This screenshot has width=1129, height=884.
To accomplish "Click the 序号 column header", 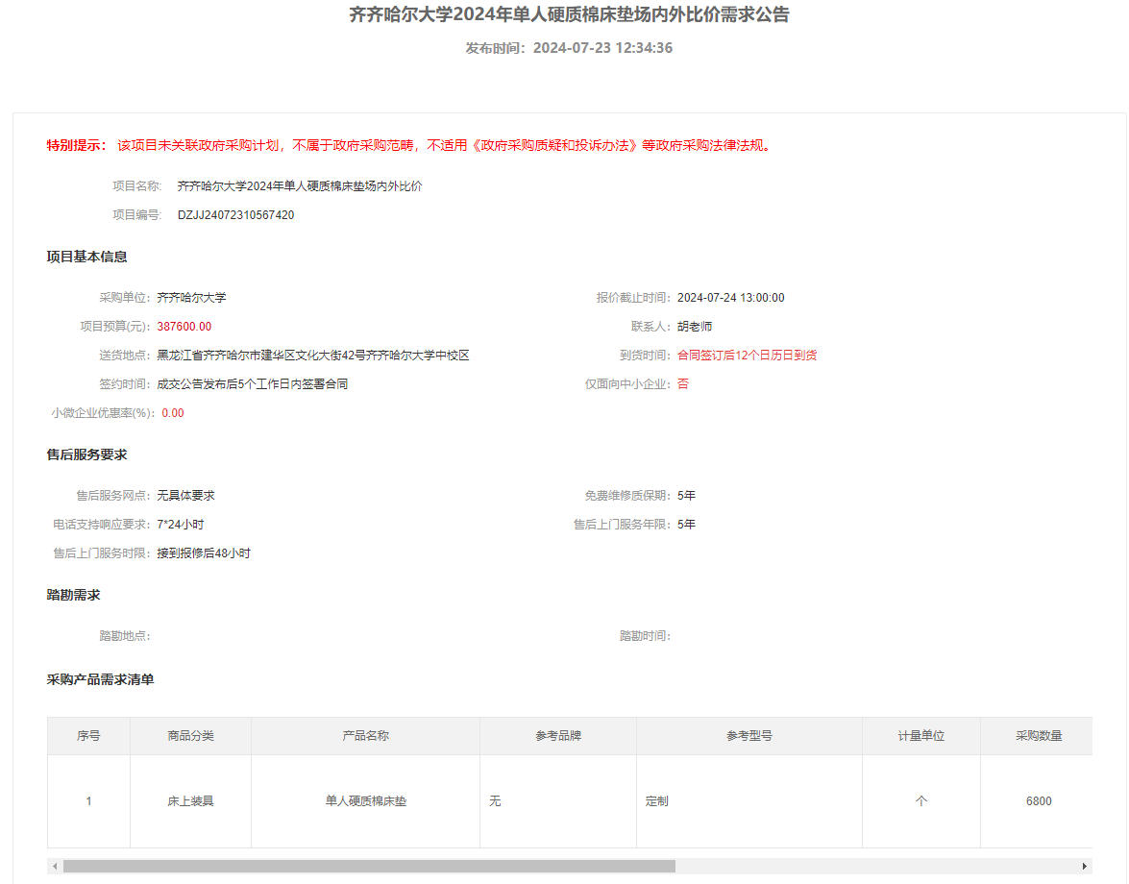I will pos(88,736).
